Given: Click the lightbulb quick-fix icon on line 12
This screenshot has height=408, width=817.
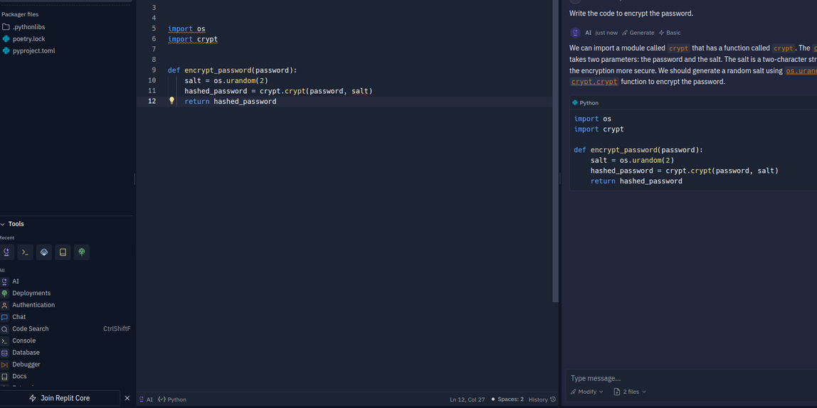Looking at the screenshot, I should coord(172,101).
